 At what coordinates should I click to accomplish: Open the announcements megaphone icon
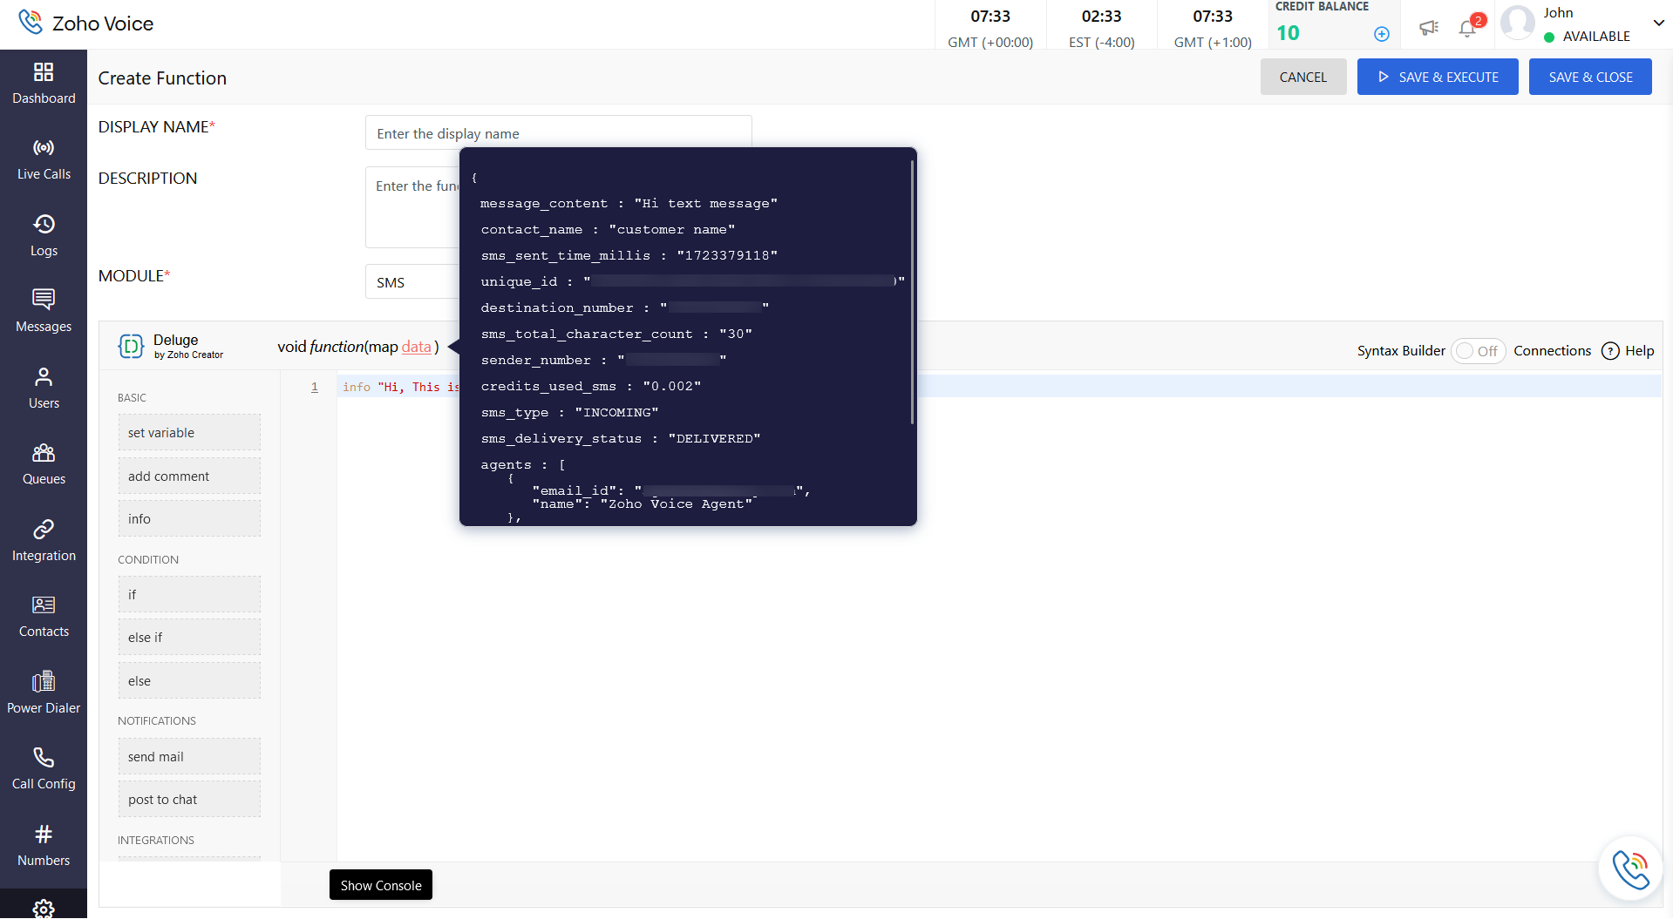tap(1428, 28)
